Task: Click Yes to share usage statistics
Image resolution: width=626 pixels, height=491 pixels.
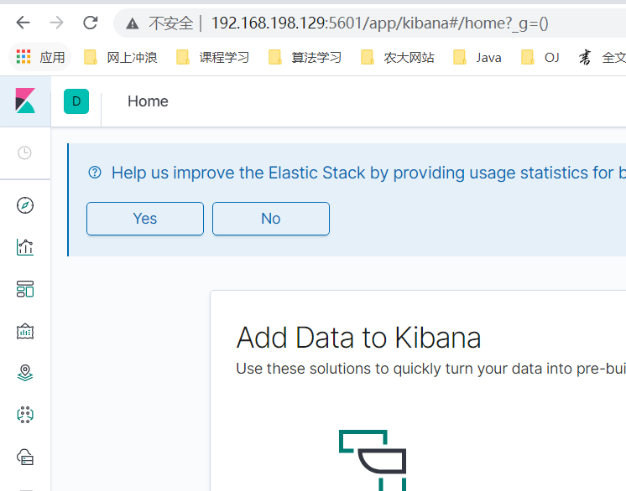Action: point(145,219)
